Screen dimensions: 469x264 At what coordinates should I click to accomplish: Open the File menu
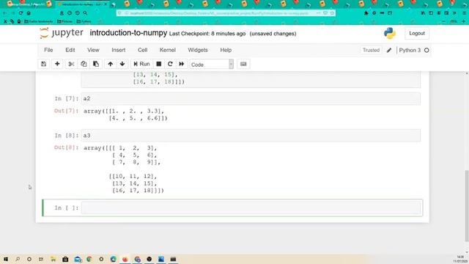(x=48, y=50)
